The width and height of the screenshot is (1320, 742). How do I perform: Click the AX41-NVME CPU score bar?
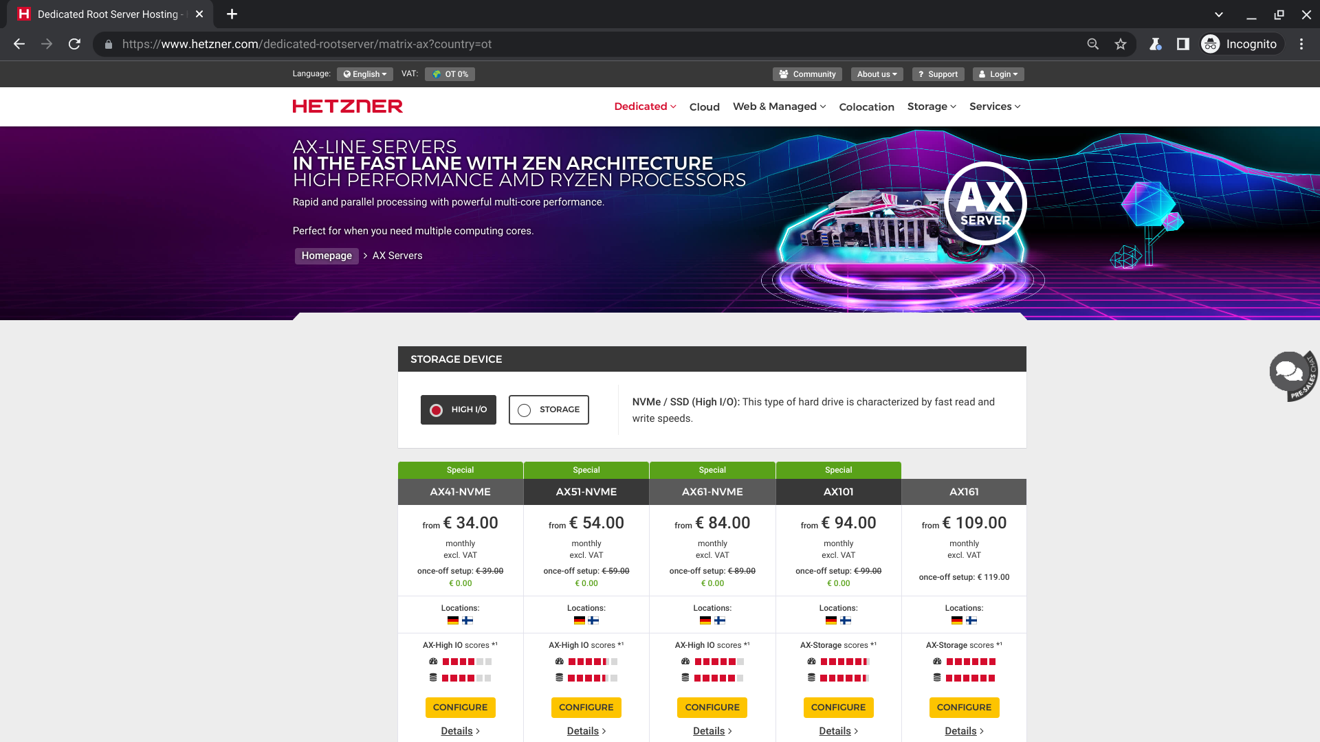click(467, 662)
